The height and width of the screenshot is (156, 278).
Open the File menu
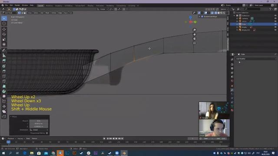click(7, 5)
